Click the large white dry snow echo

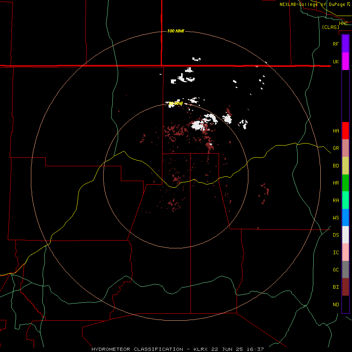point(198,125)
